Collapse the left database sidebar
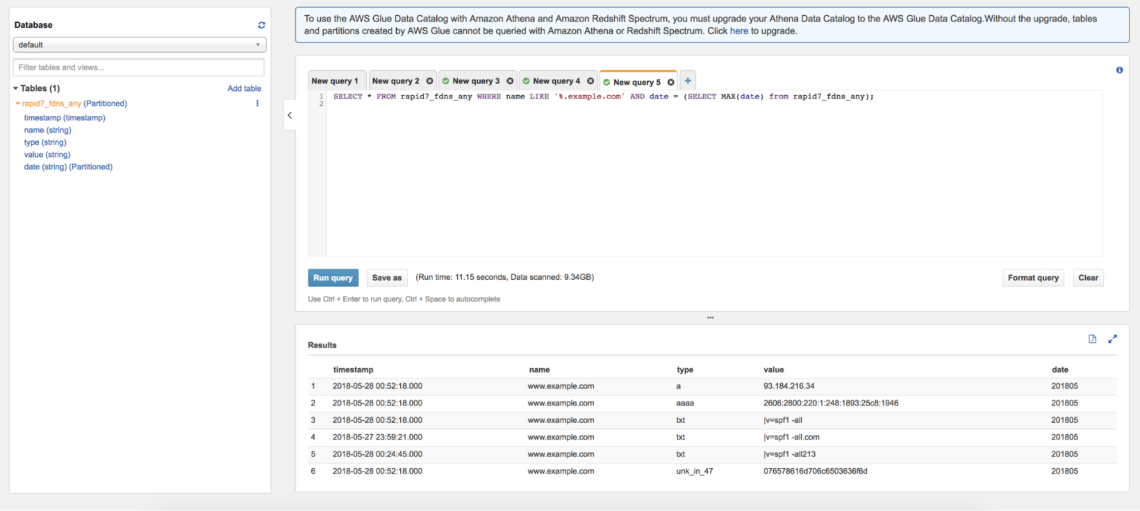The image size is (1140, 511). coord(290,116)
